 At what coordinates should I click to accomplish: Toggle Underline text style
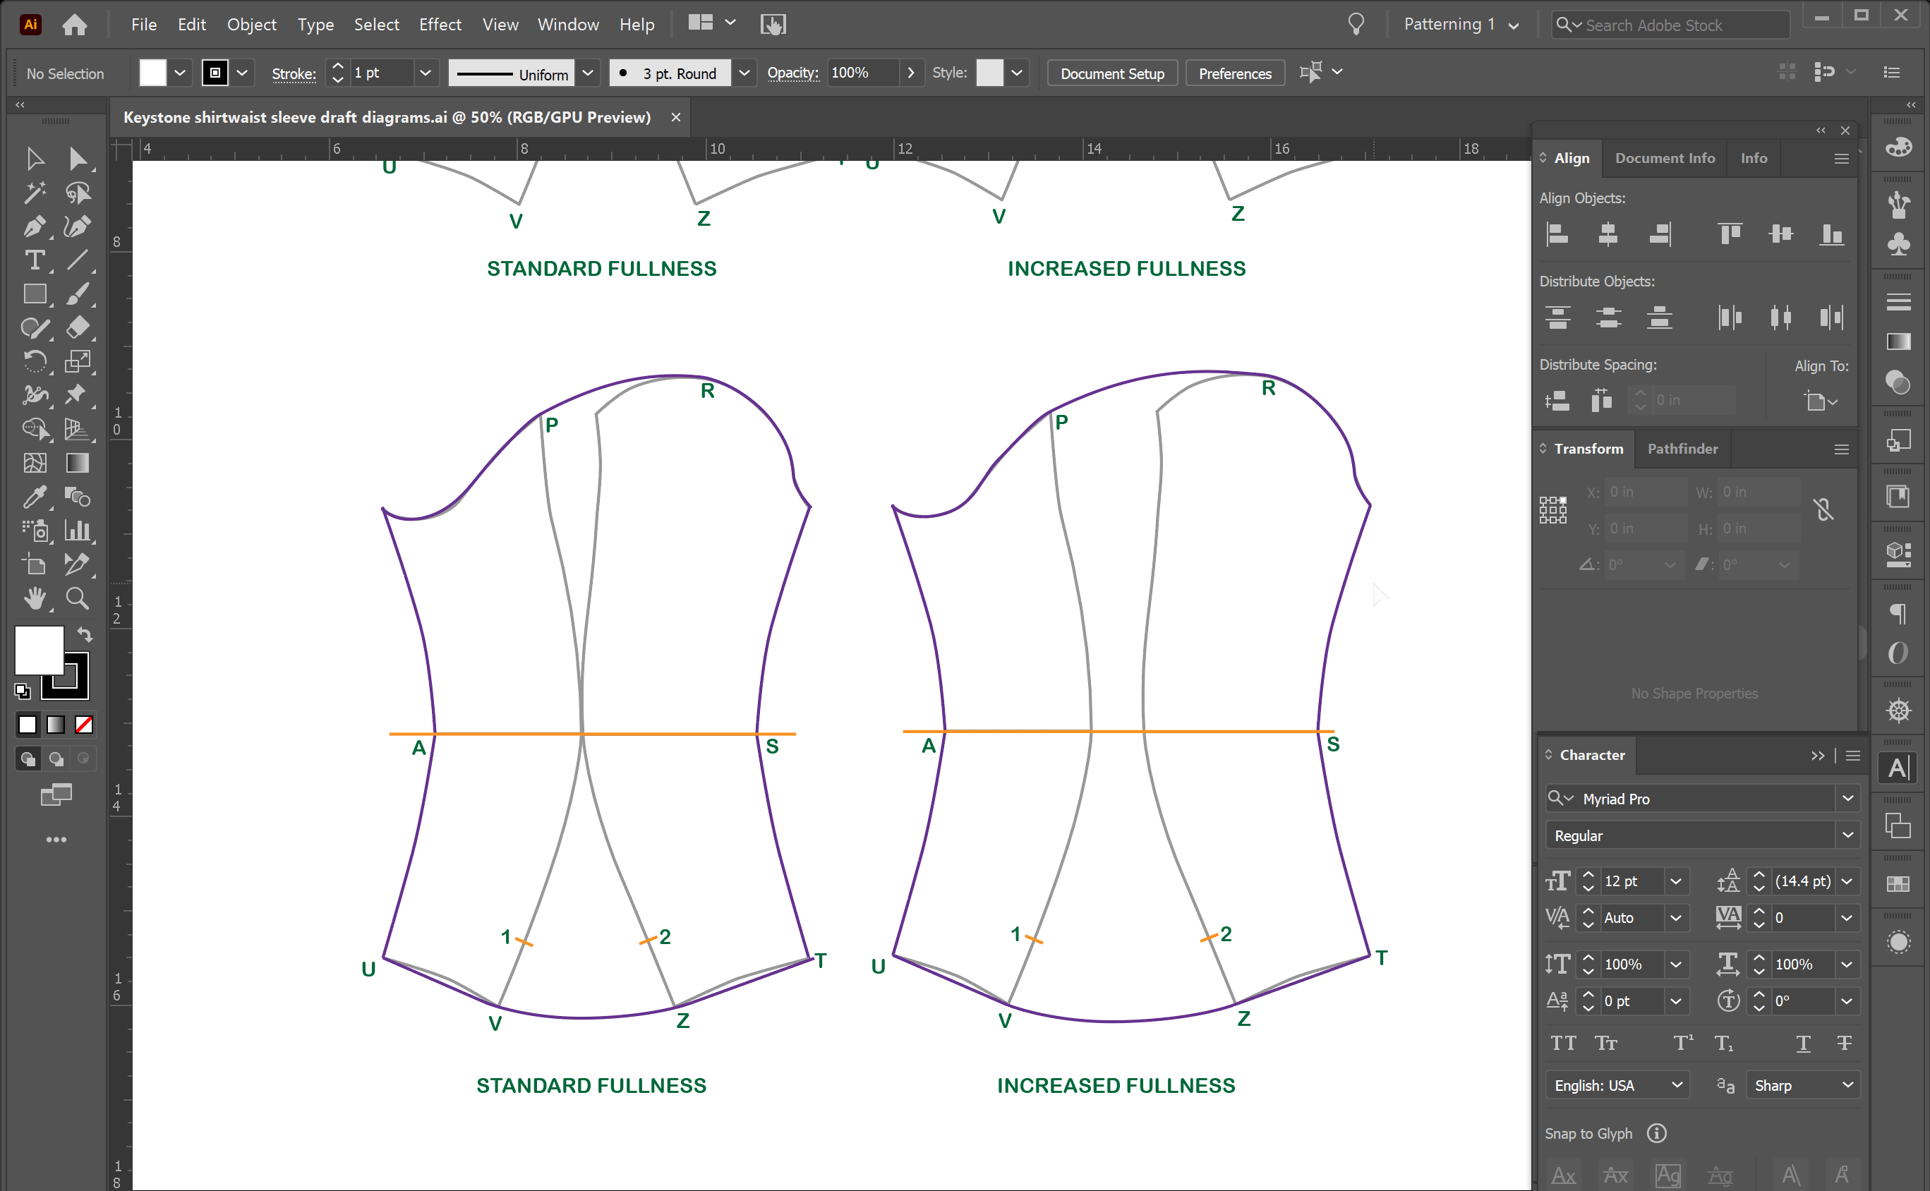point(1802,1044)
